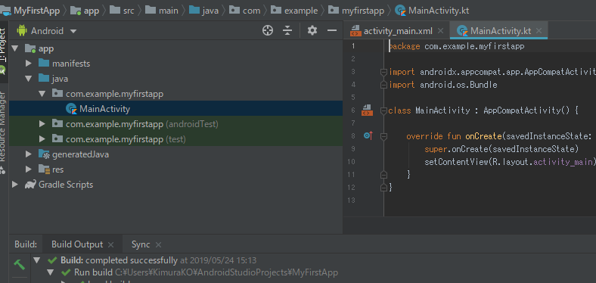Click the res folder icon
The height and width of the screenshot is (283, 596).
(44, 169)
